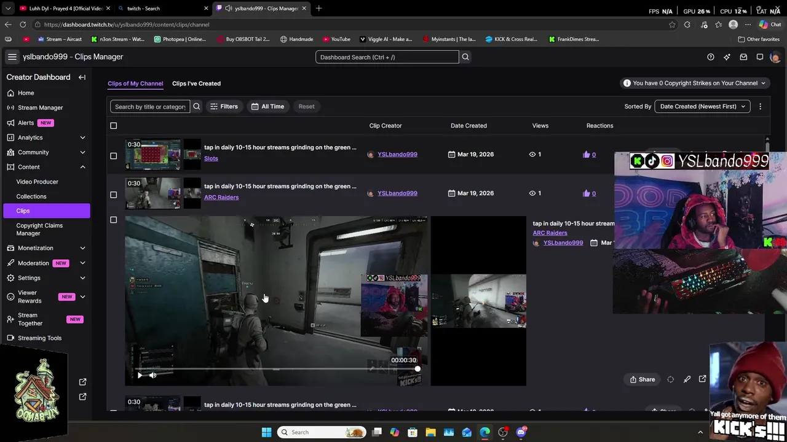
Task: Check the first ARC Raiders clip checkbox
Action: 113,195
